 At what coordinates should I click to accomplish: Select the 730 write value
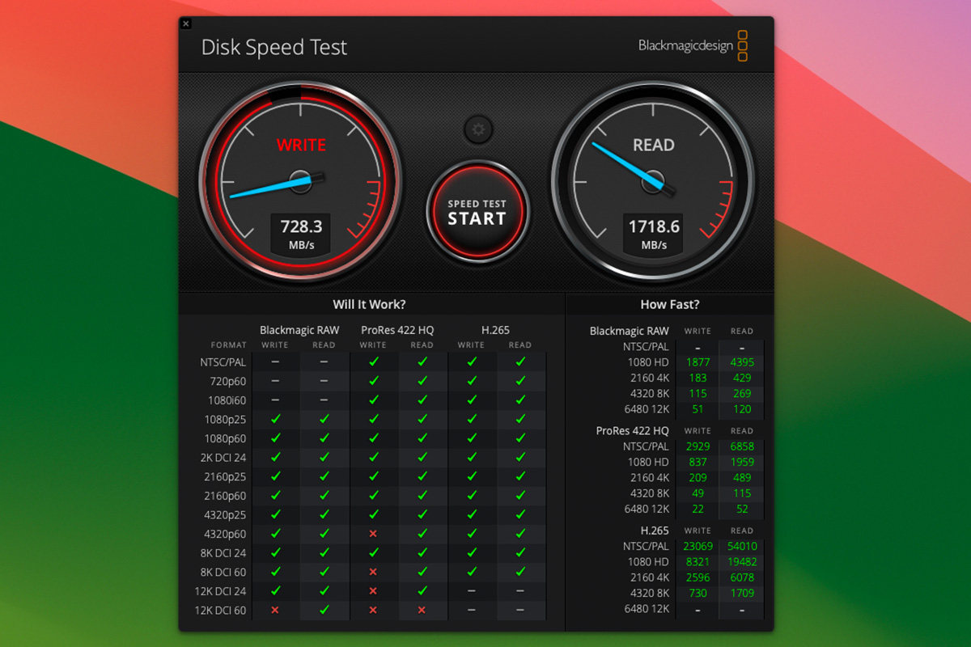(698, 593)
